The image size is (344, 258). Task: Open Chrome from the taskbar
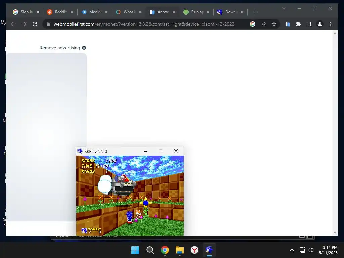(x=165, y=250)
